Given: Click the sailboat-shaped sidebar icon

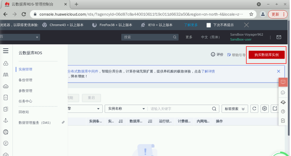Looking at the screenshot, I should click(6, 120).
